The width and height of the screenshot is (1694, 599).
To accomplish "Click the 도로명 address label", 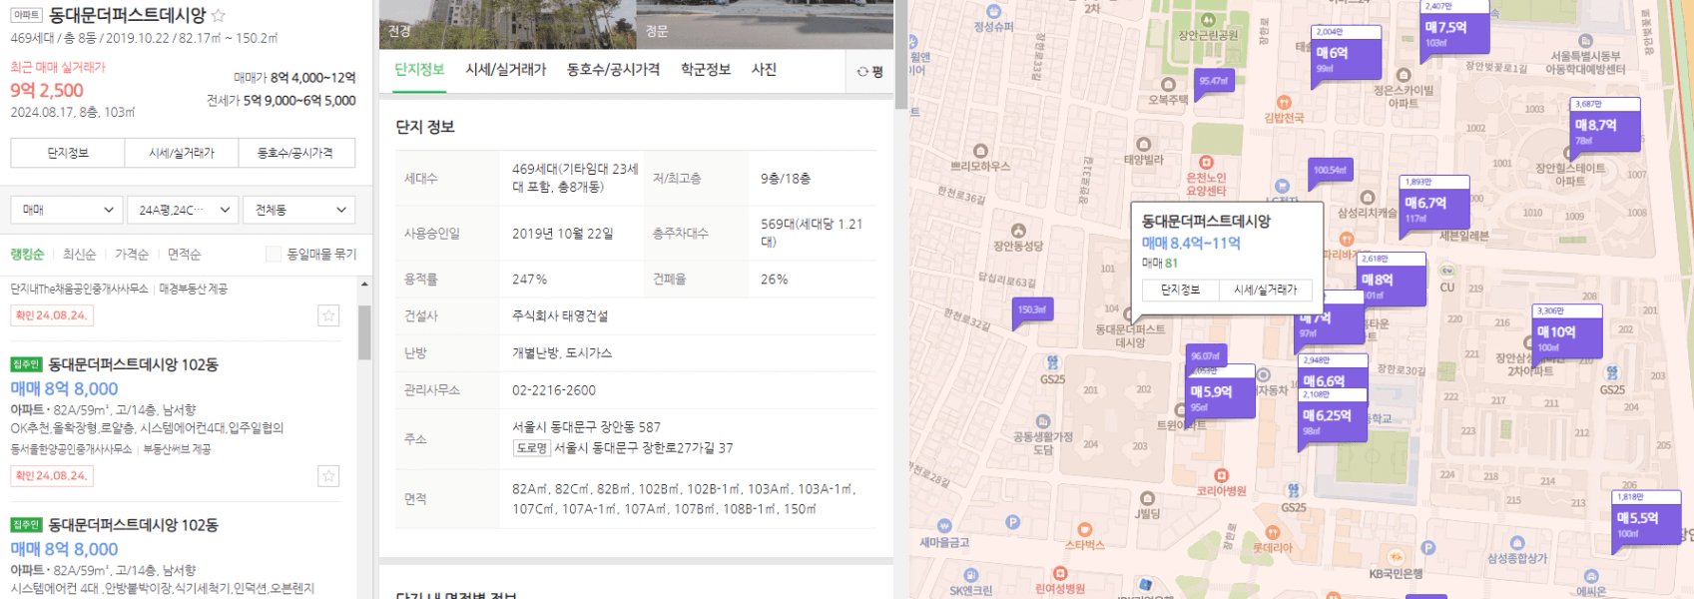I will pyautogui.click(x=531, y=448).
